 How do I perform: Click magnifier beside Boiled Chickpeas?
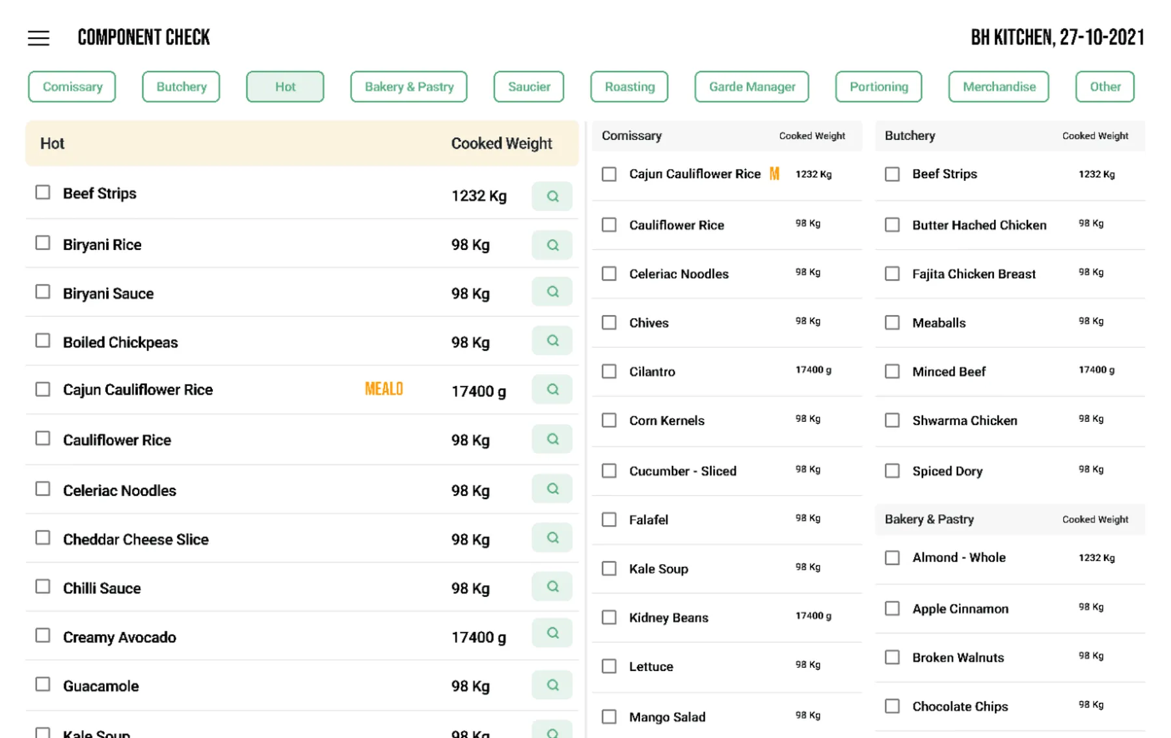(x=552, y=340)
